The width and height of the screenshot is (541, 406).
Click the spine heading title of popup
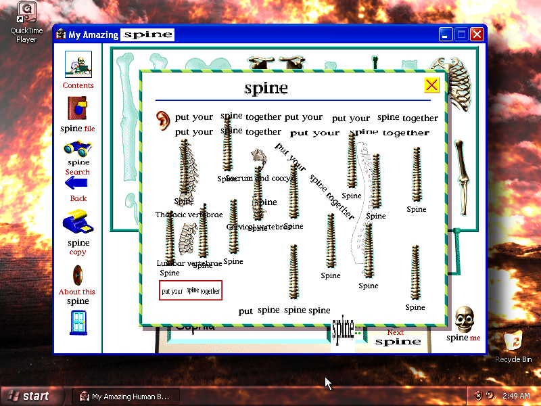coord(266,88)
